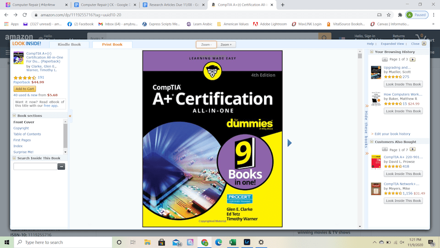Go to next book page arrow

click(x=290, y=143)
